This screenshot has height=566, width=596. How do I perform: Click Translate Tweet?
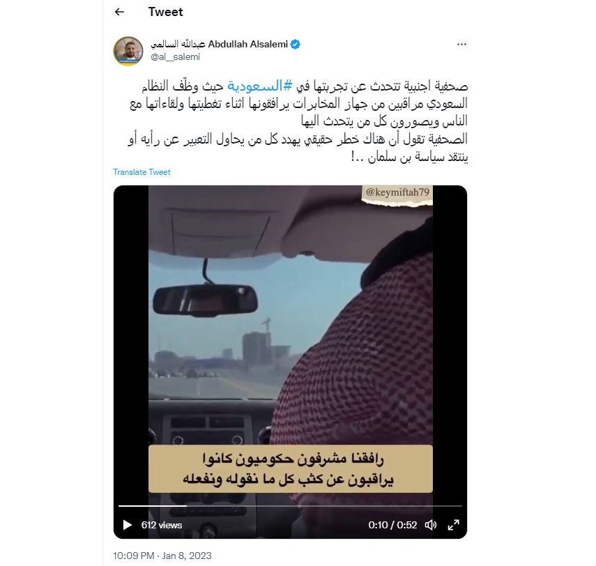[142, 172]
